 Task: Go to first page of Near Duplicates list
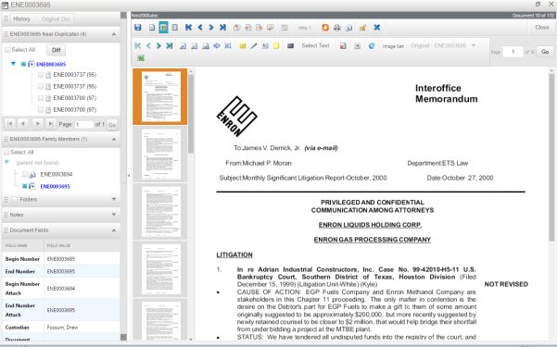(x=10, y=123)
